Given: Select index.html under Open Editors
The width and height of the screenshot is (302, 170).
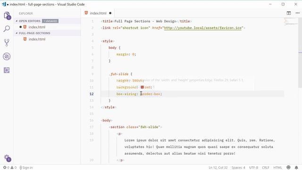Looking at the screenshot, I should 37,27.
